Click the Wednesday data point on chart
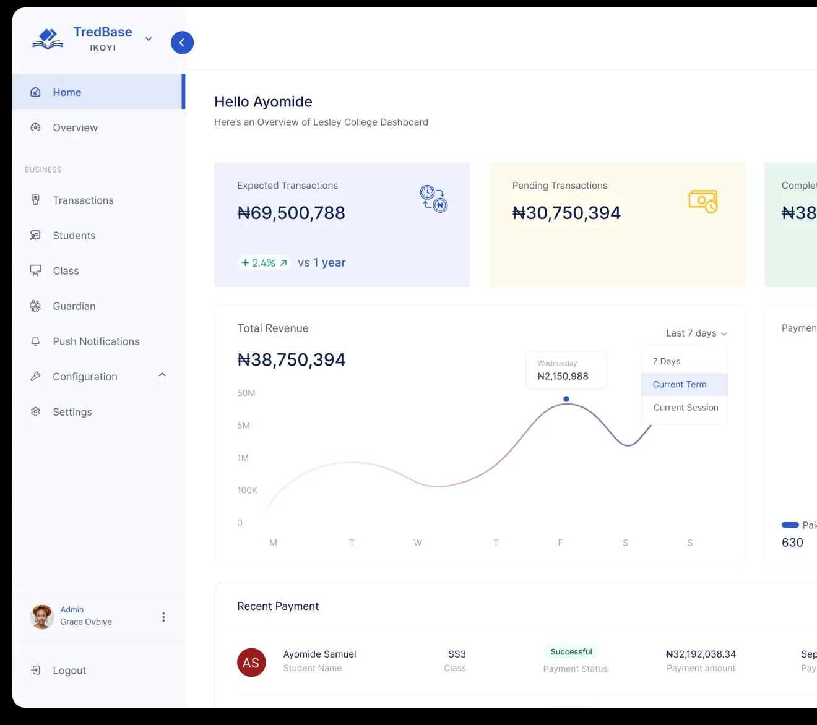Viewport: 817px width, 725px height. point(566,399)
